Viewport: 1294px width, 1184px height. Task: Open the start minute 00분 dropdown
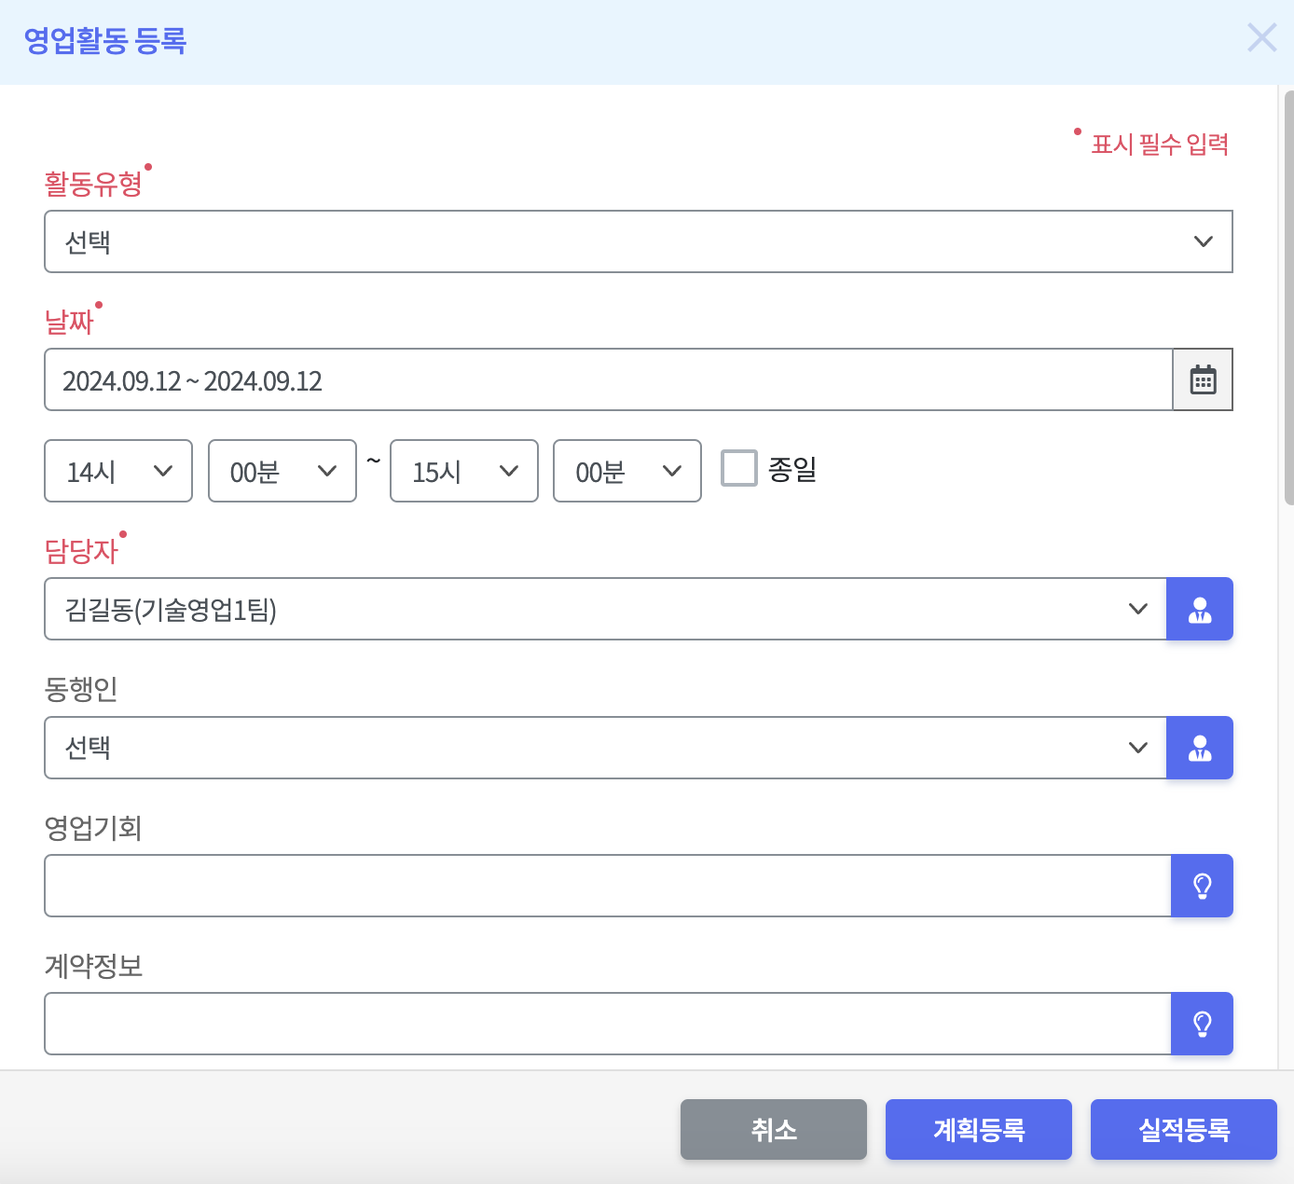click(282, 471)
